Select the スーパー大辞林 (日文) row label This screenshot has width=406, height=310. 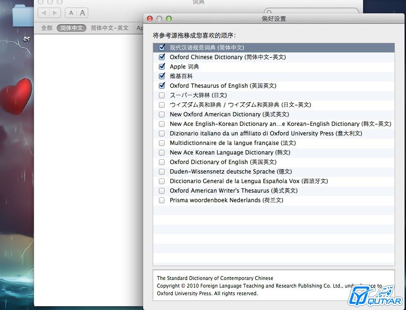click(198, 95)
